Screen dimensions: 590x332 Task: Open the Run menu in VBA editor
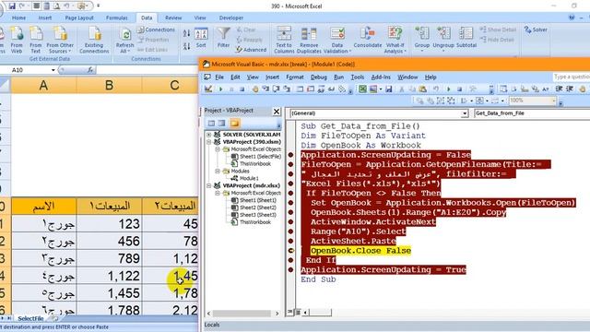[x=338, y=77]
